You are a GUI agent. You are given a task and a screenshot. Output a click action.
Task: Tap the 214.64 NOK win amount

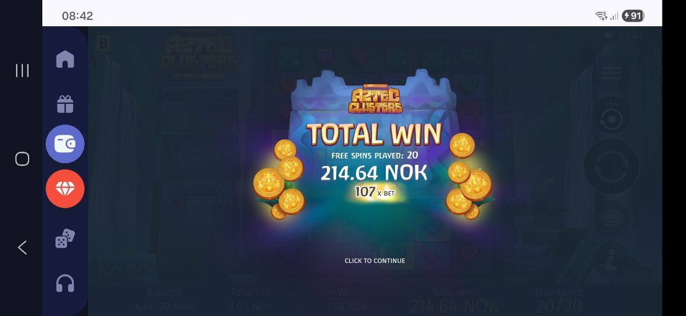[x=374, y=172]
